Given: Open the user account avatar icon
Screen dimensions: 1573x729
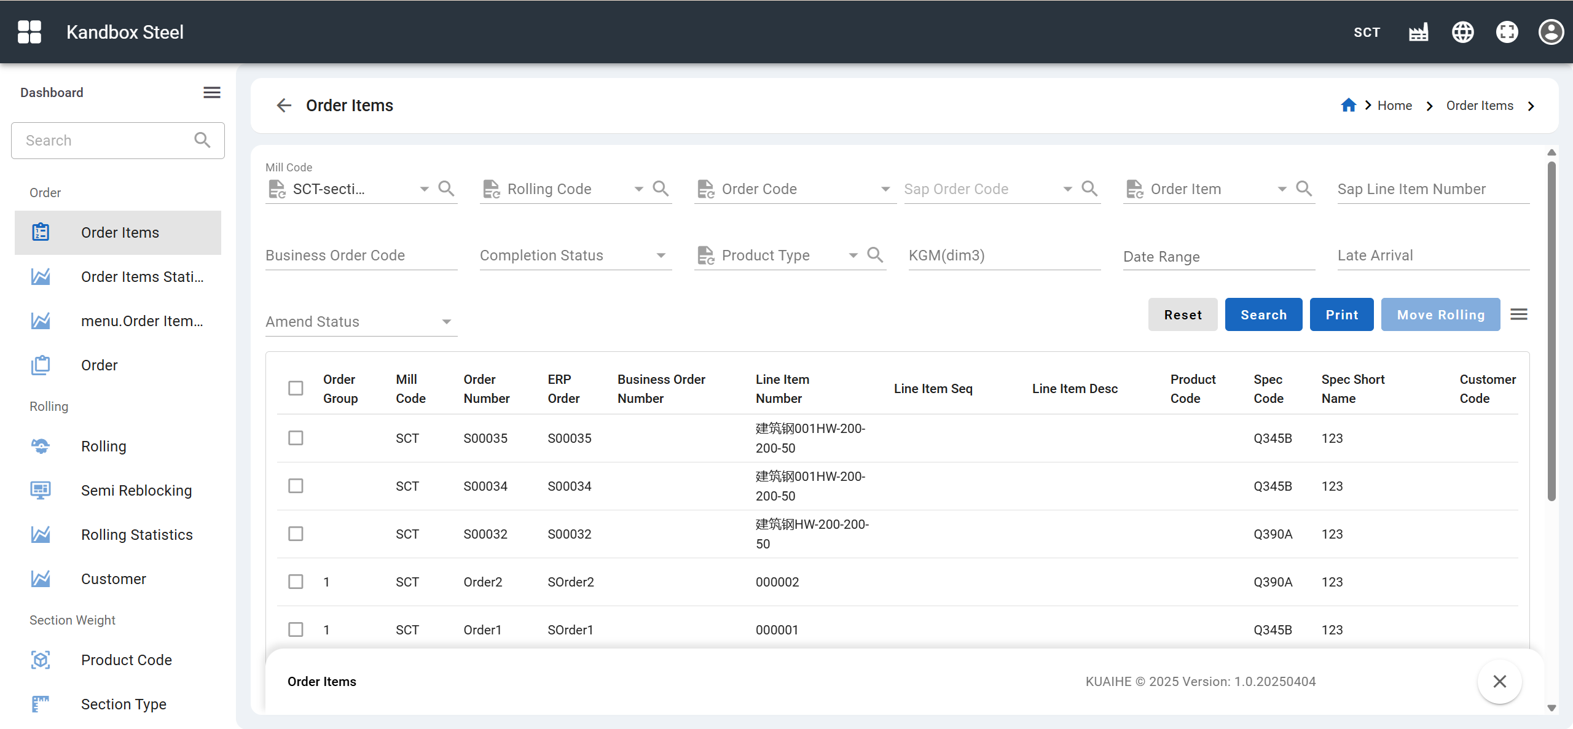Looking at the screenshot, I should (x=1551, y=32).
